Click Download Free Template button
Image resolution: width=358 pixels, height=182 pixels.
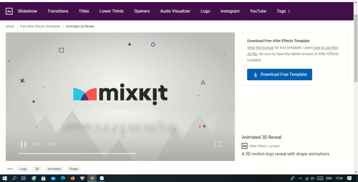click(x=279, y=75)
